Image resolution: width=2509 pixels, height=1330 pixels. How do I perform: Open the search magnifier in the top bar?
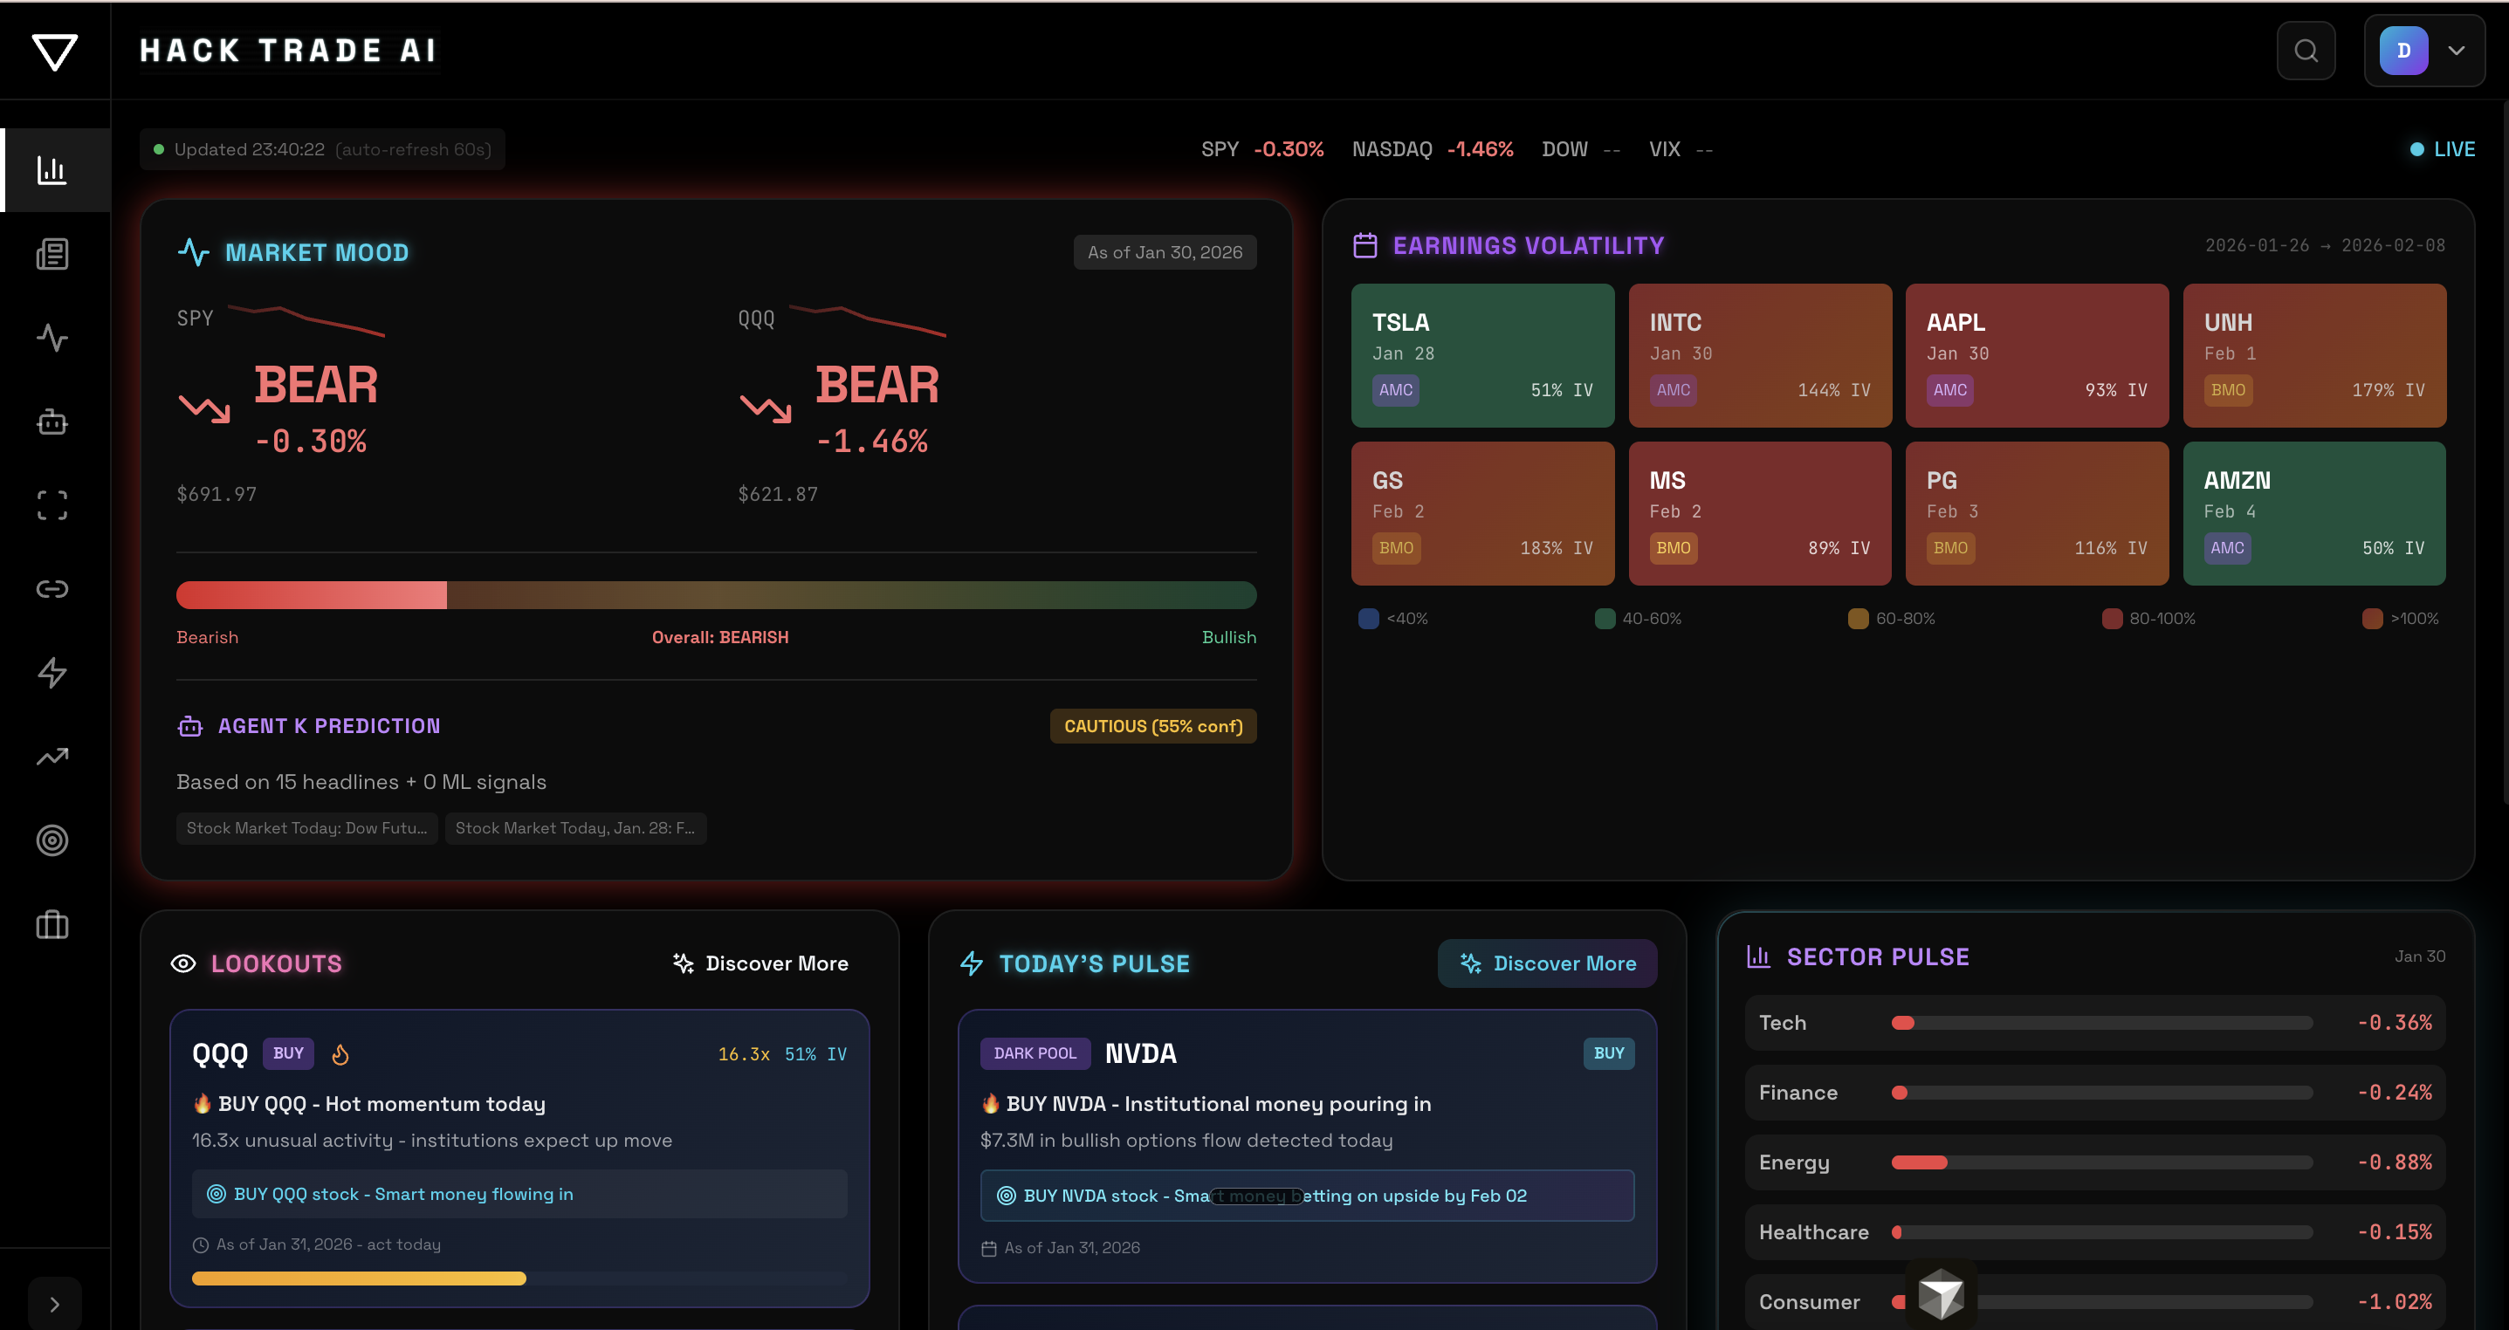coord(2306,51)
